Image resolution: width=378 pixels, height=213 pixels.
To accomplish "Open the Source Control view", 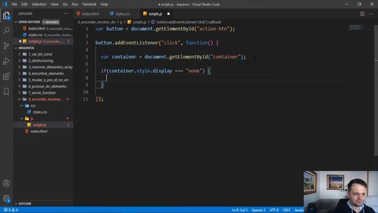I will click(x=6, y=46).
